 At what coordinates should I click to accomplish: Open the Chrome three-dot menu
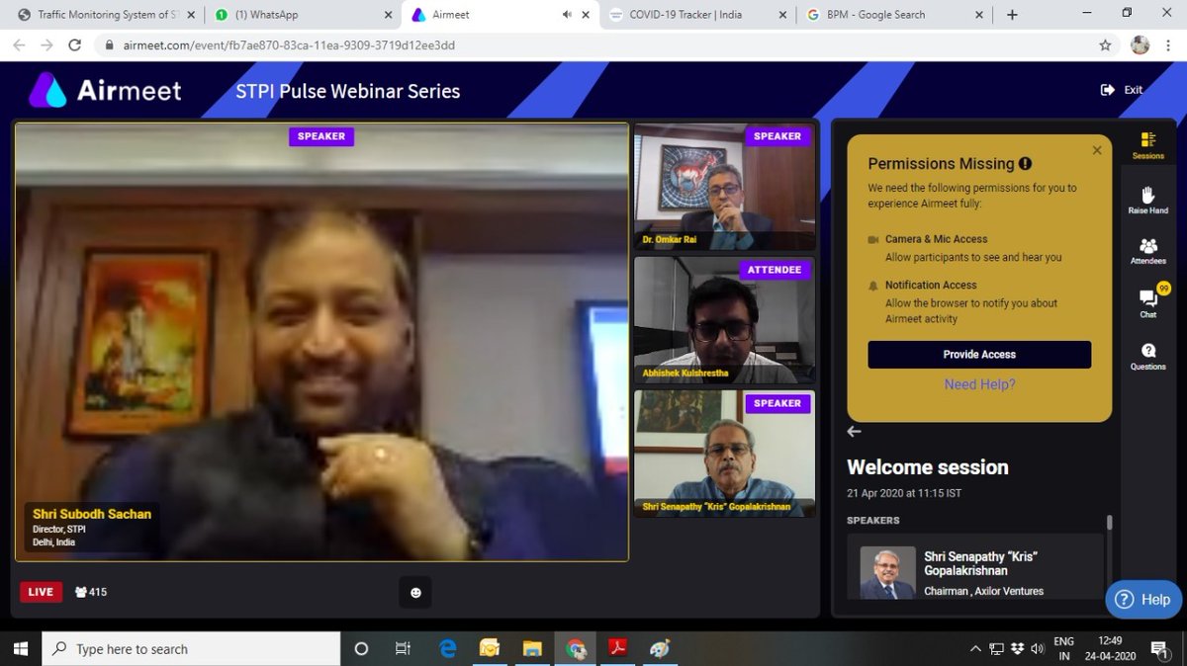point(1170,45)
